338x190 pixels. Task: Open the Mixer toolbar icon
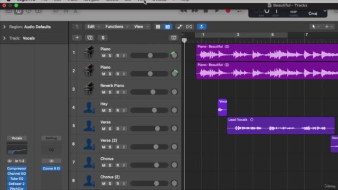tap(65, 11)
